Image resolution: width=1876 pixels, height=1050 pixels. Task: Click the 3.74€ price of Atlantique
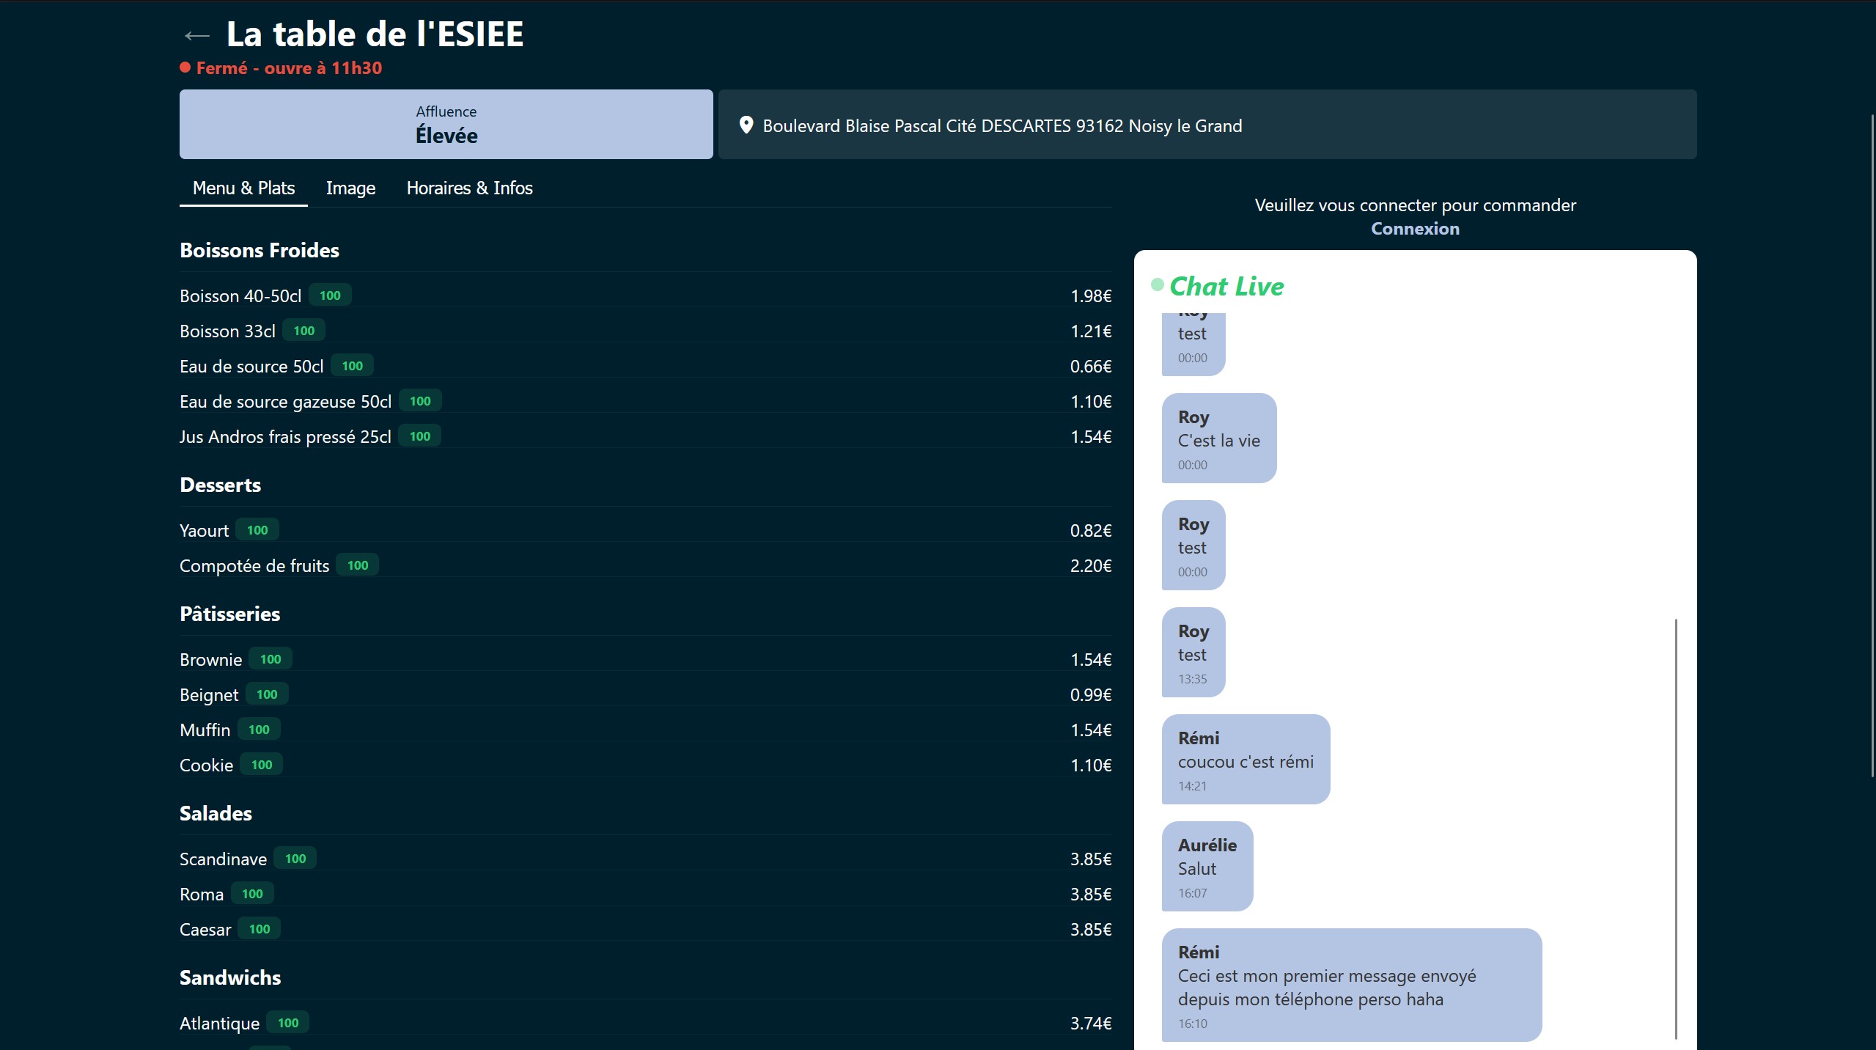click(x=1091, y=1023)
